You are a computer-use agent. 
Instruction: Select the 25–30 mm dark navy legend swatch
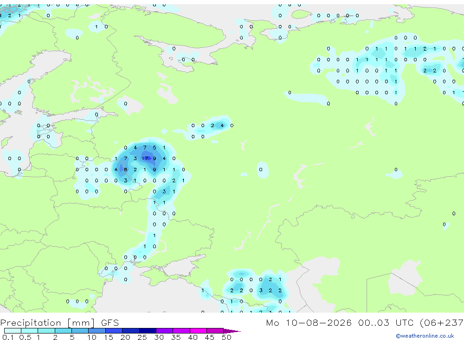[148, 331]
